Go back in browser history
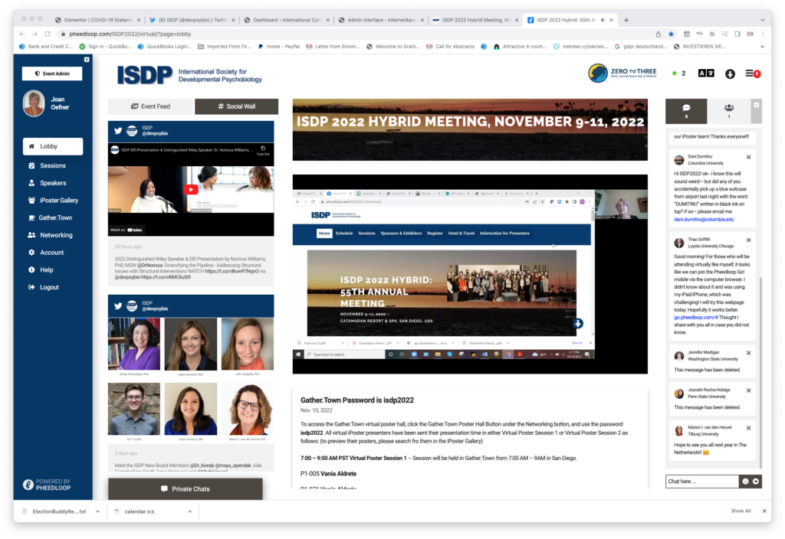The width and height of the screenshot is (785, 539). click(x=22, y=34)
